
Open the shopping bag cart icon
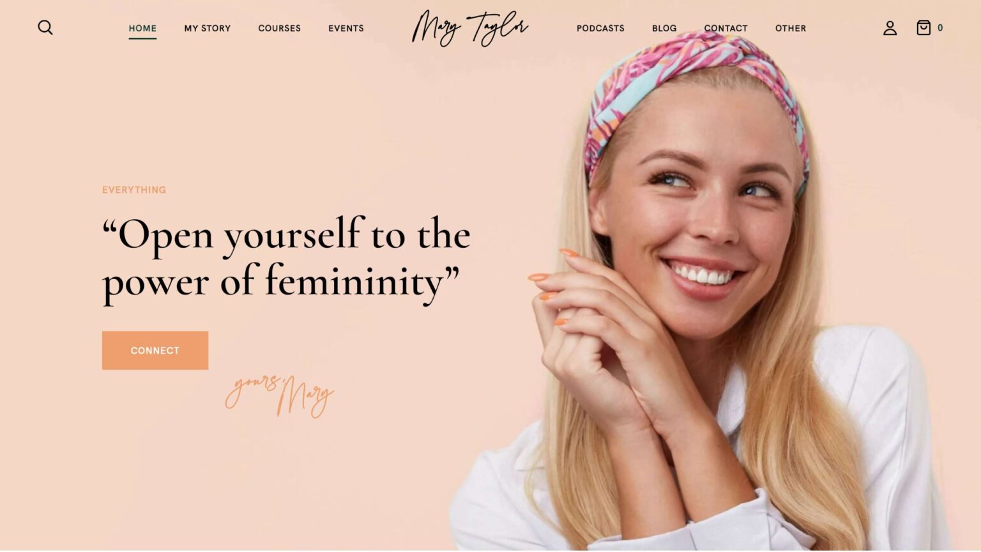coord(924,27)
